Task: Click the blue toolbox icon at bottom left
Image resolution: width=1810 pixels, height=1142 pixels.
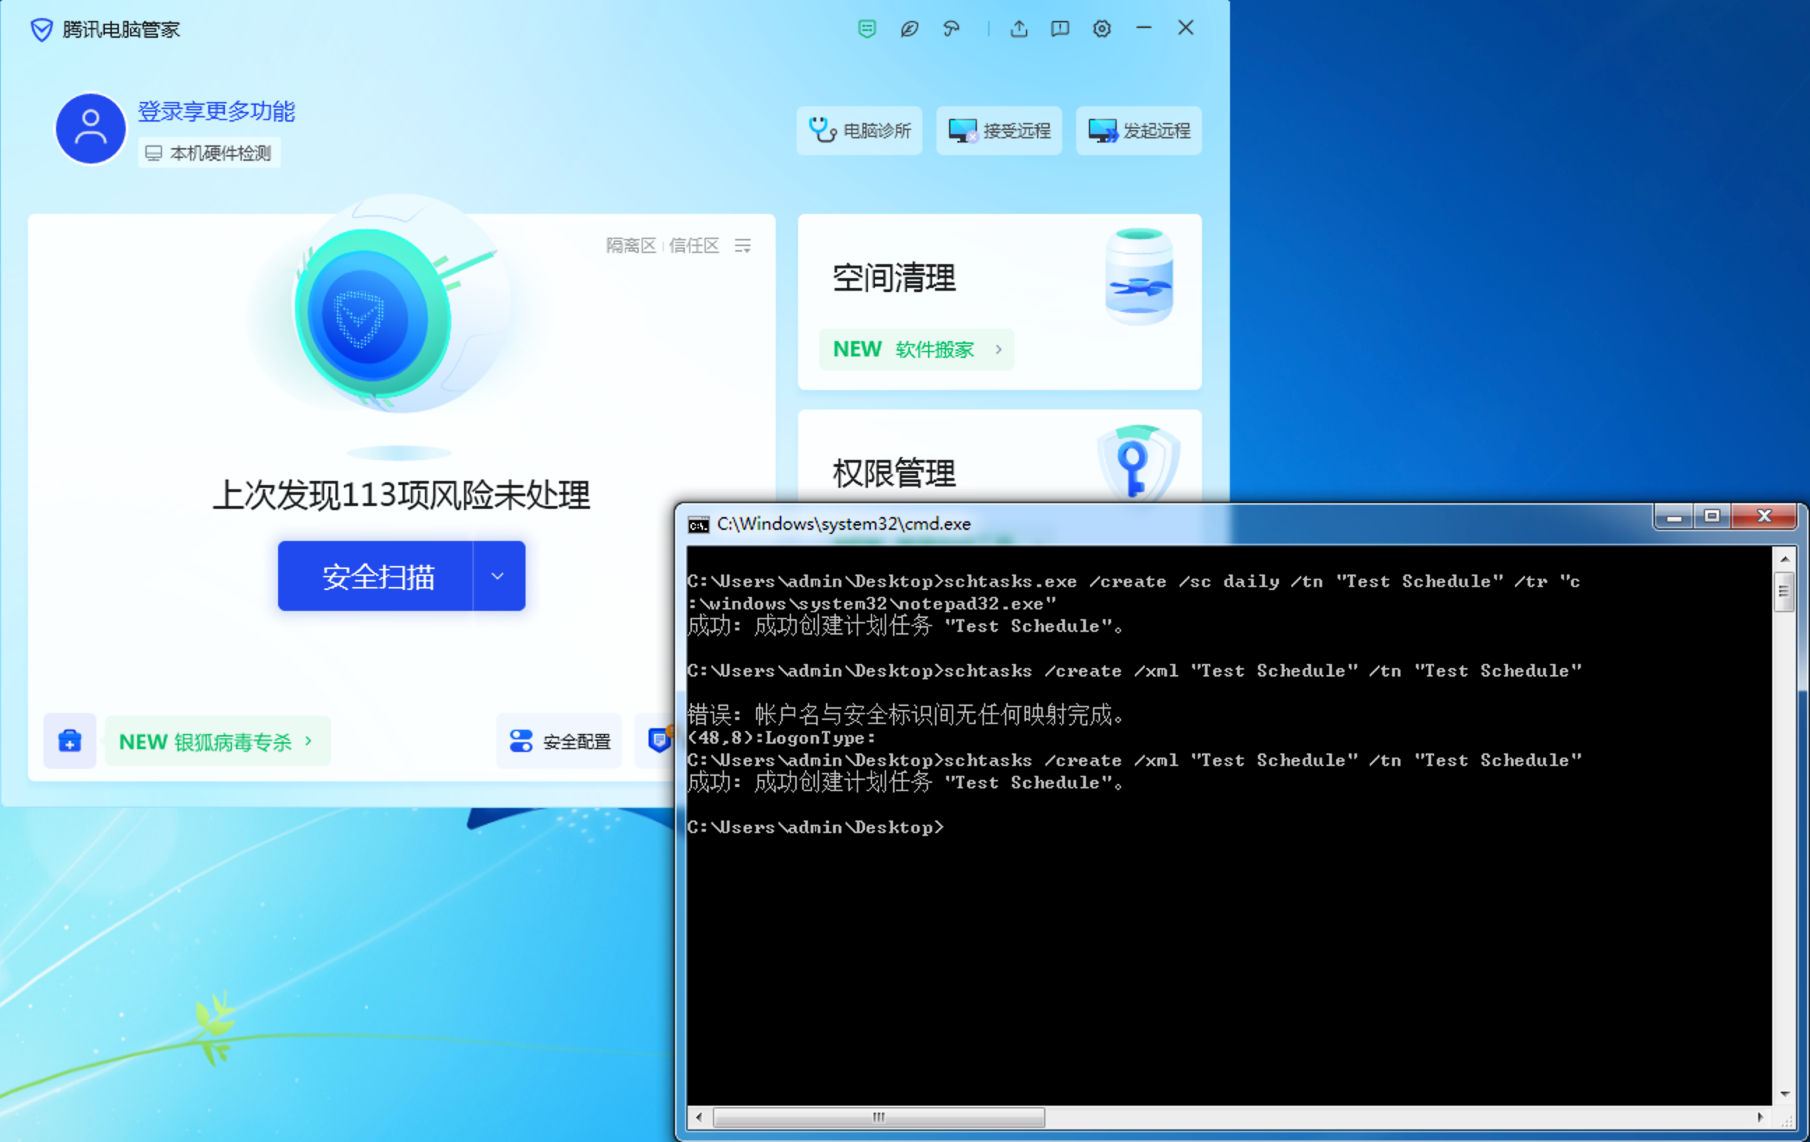Action: coord(69,742)
